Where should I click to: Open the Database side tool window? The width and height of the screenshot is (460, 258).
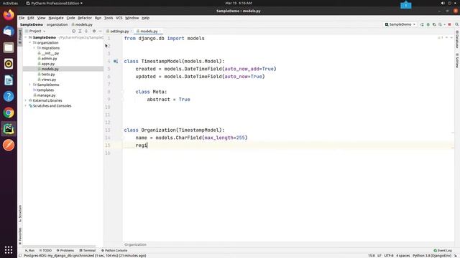(x=457, y=39)
